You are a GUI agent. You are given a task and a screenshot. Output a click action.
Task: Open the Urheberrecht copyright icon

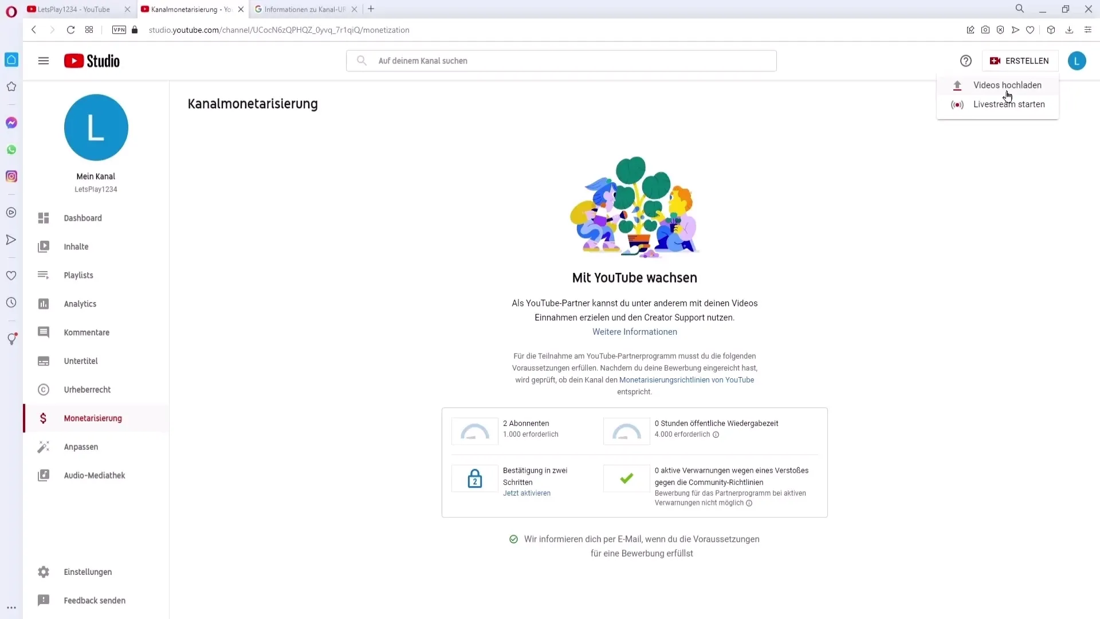tap(44, 390)
